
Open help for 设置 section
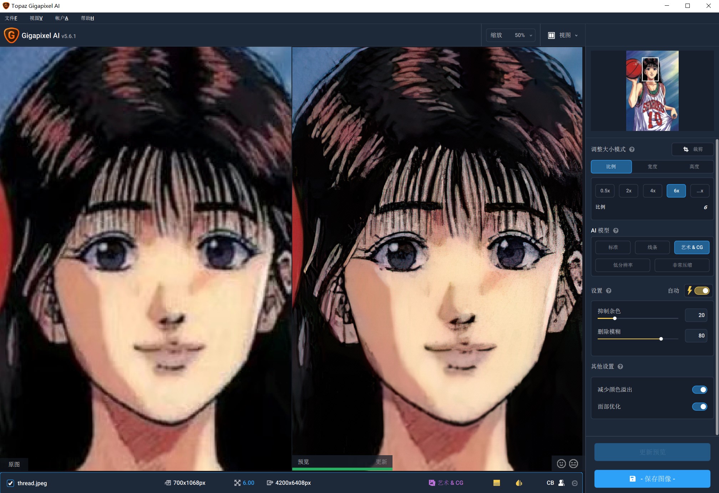[609, 291]
